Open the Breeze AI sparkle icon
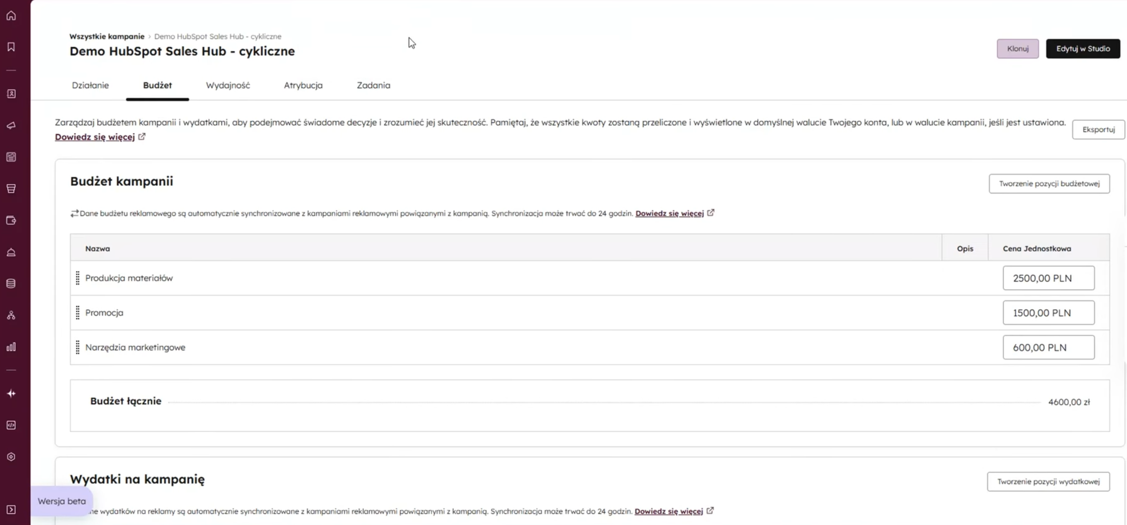 pyautogui.click(x=11, y=393)
